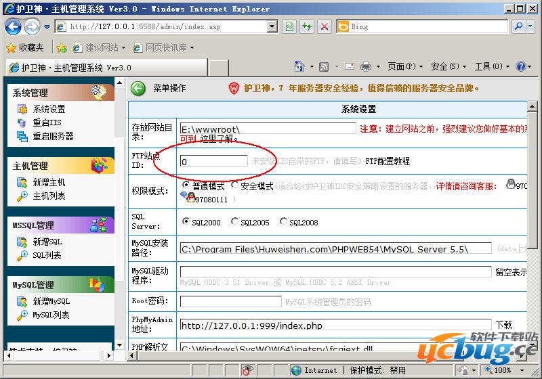Click the green 菜单操作 back arrow icon

138,89
